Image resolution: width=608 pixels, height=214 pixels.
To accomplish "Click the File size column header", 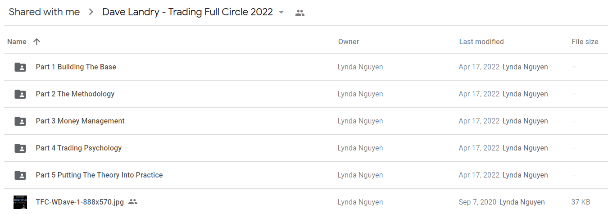I will pos(585,41).
